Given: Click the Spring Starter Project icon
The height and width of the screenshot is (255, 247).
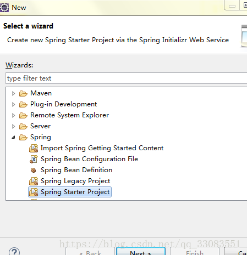Looking at the screenshot, I should click(34, 192).
